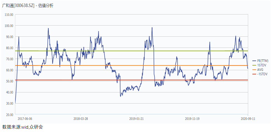Select the orange AVG legend line marker

tap(254, 70)
